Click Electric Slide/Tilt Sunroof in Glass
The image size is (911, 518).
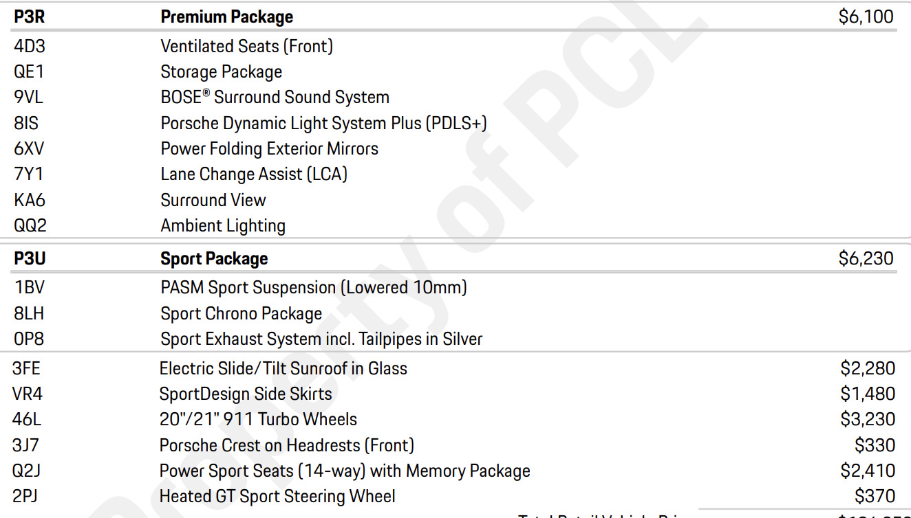tap(283, 368)
